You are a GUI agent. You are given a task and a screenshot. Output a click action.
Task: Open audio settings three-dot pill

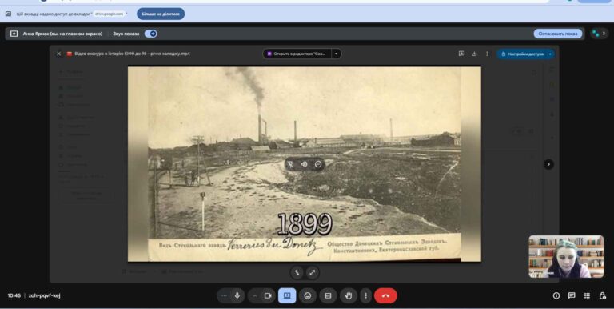[224, 295]
